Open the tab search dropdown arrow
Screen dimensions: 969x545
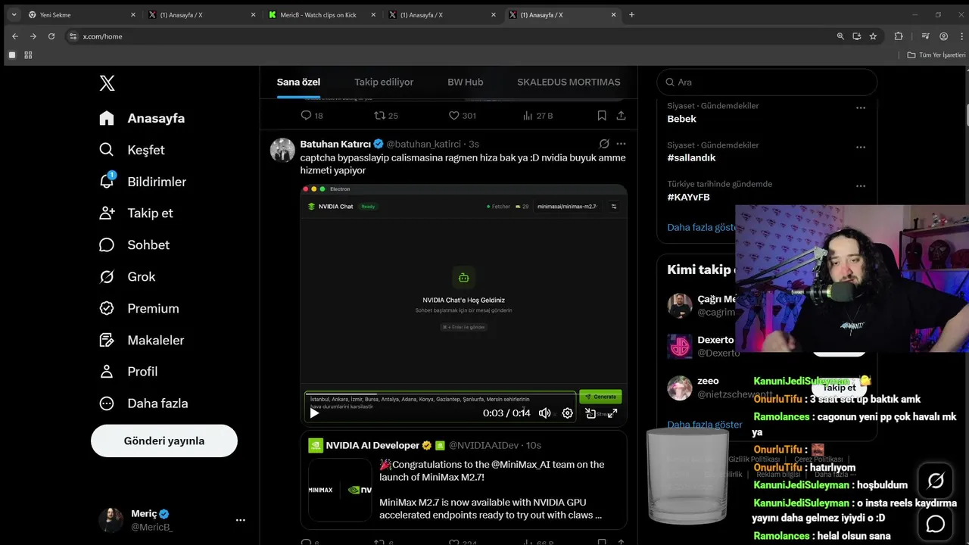(13, 14)
